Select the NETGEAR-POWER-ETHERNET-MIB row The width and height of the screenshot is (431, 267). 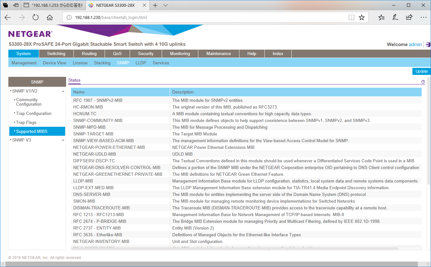click(246, 147)
